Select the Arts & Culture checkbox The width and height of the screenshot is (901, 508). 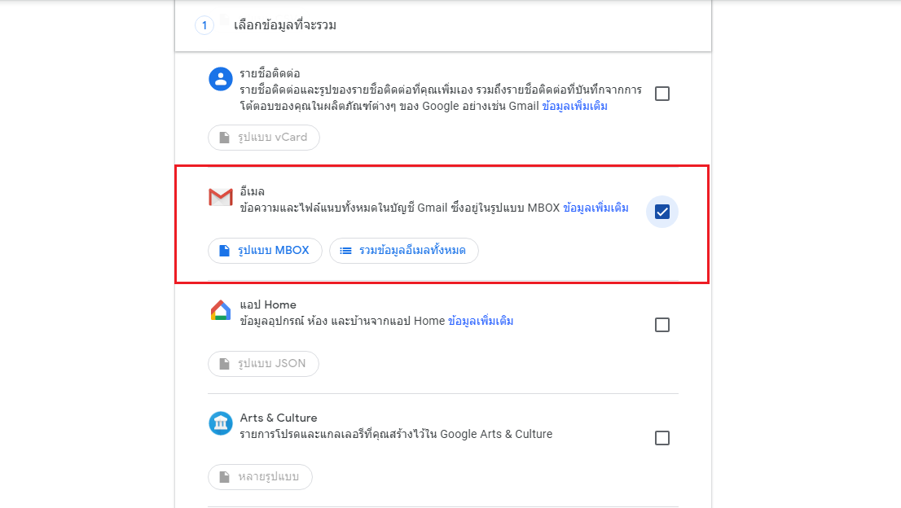pos(662,438)
